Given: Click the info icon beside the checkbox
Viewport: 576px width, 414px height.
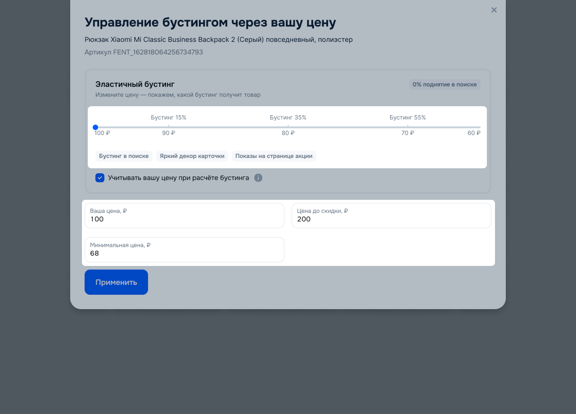Looking at the screenshot, I should [258, 178].
